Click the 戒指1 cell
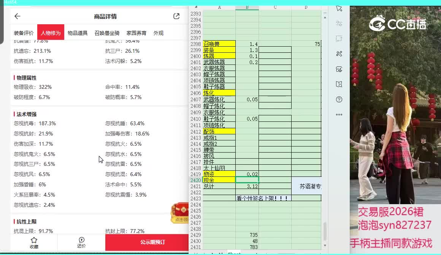Viewport: 441px width, 255px height. [x=219, y=138]
